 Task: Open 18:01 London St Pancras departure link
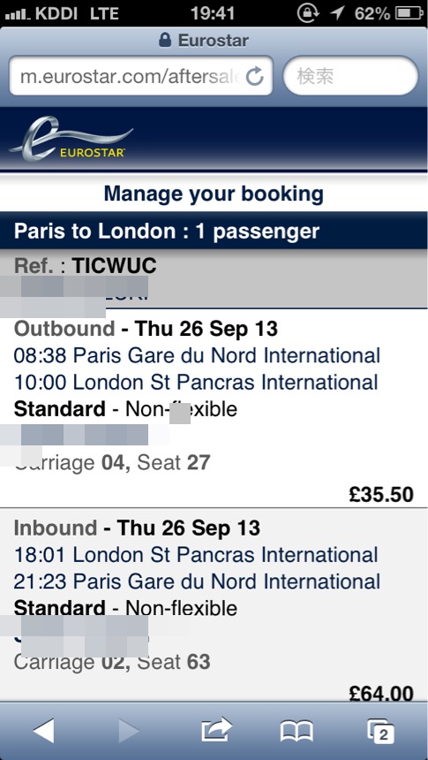tap(196, 554)
